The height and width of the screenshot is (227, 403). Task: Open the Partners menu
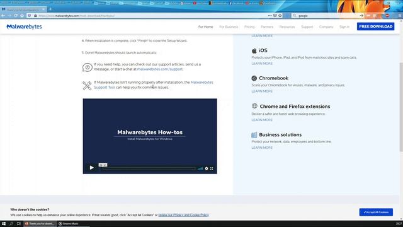(x=267, y=26)
